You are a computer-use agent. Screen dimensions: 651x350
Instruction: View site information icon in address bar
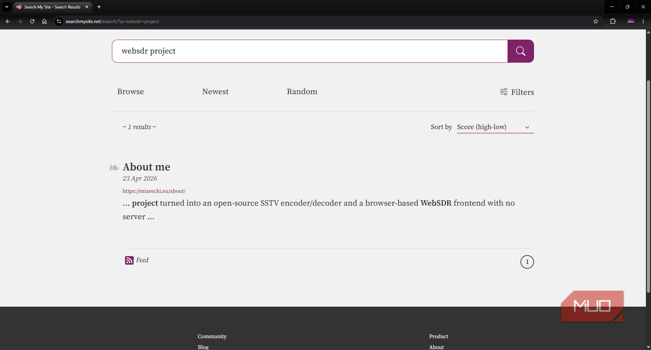59,21
